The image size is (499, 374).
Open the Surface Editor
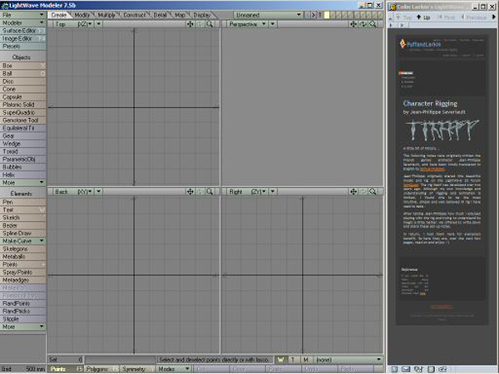[x=23, y=31]
